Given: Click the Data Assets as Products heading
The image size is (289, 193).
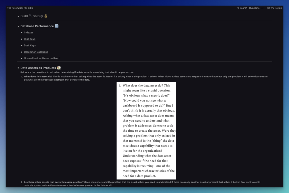Looking at the screenshot, I should click(x=38, y=68).
